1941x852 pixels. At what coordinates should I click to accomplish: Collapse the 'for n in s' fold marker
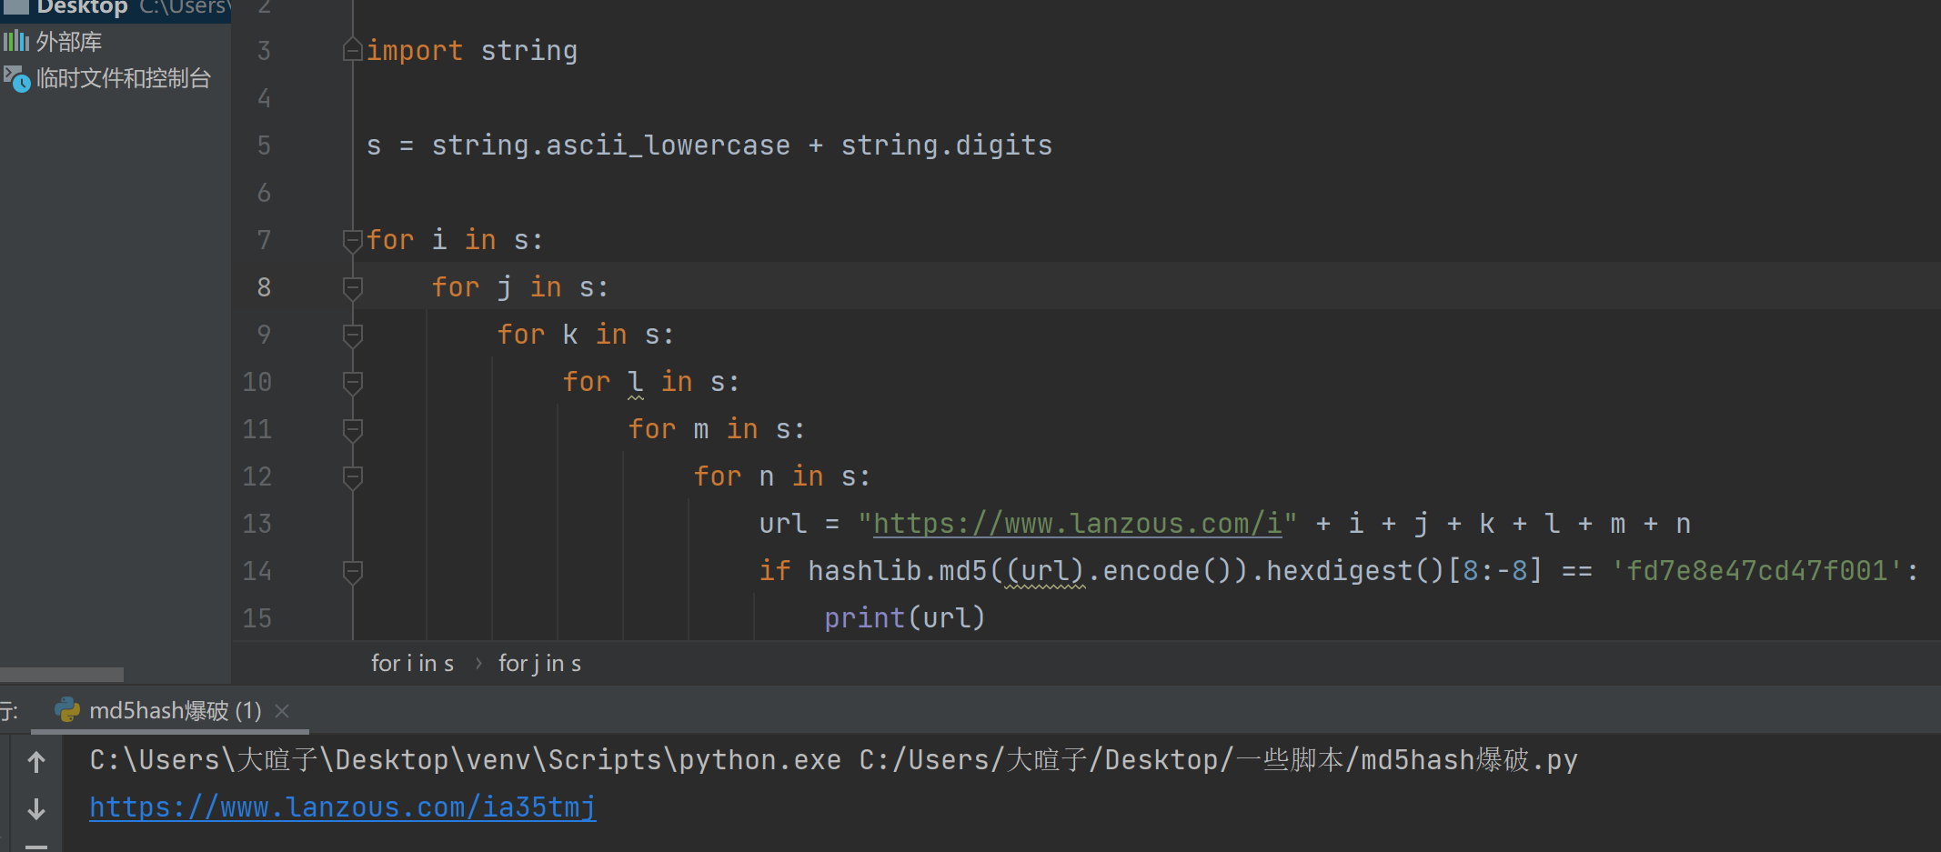click(x=353, y=476)
